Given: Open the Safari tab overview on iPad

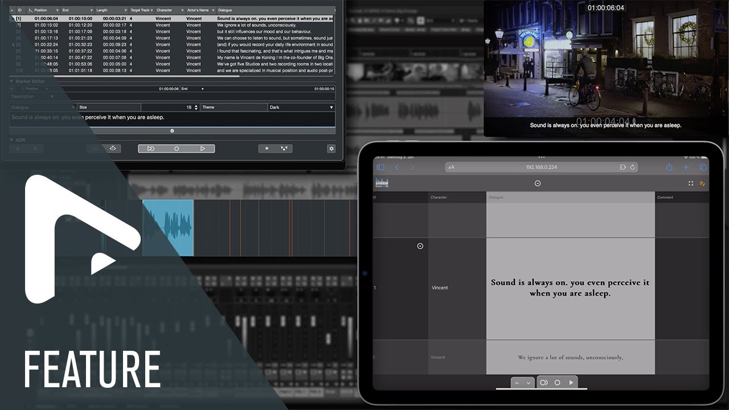Looking at the screenshot, I should [703, 167].
